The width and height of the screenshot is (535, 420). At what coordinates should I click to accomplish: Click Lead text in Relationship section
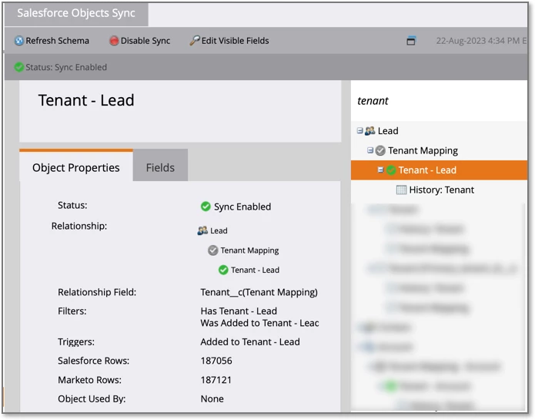219,231
